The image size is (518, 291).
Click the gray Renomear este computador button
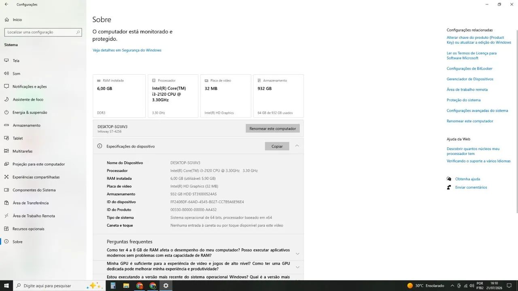(273, 129)
